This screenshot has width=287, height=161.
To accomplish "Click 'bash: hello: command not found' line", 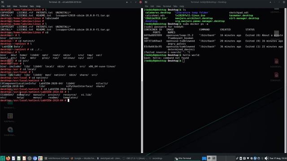I will point(166,58).
